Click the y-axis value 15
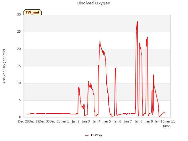 pyautogui.click(x=19, y=66)
